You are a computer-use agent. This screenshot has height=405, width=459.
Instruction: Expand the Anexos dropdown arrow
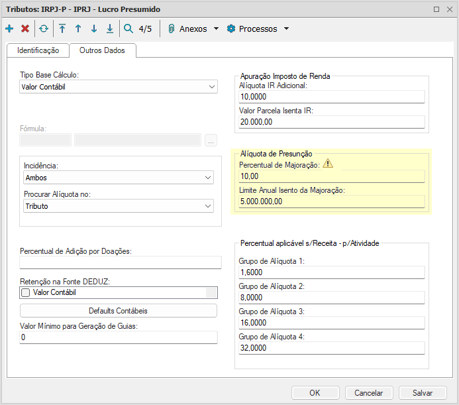[x=217, y=29]
